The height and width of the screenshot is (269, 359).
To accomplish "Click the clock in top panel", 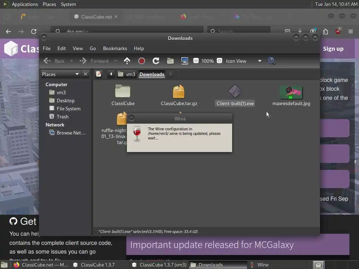I will click(x=336, y=4).
